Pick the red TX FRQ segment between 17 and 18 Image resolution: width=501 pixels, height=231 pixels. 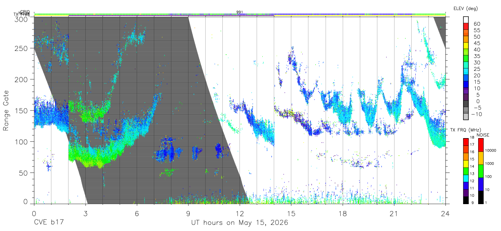pos(466,142)
